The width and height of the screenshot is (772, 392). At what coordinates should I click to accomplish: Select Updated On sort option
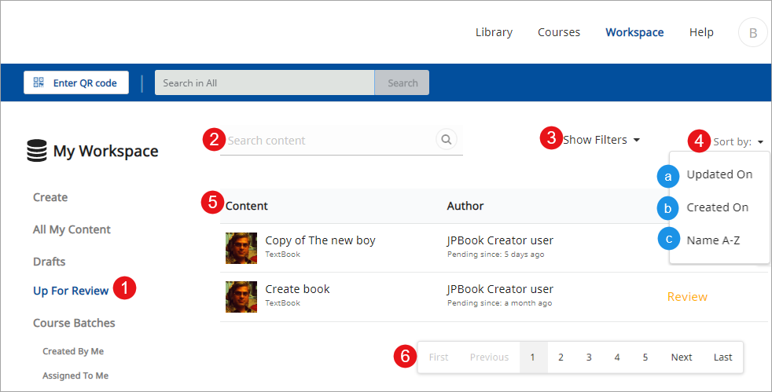coord(719,174)
